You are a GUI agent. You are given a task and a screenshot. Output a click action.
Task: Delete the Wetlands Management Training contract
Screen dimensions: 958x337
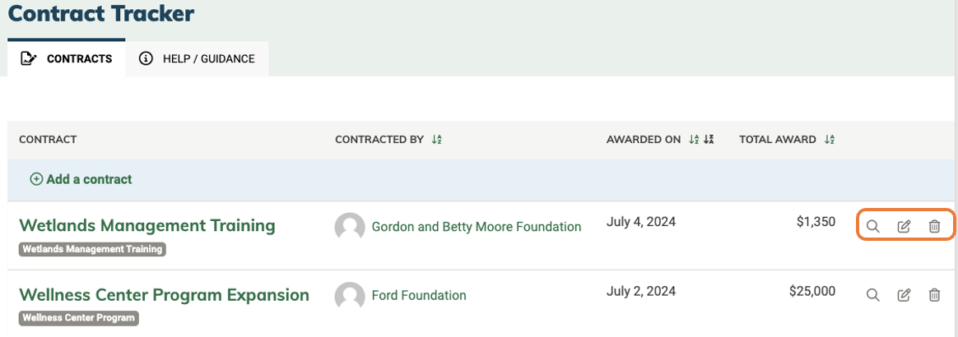pos(934,227)
